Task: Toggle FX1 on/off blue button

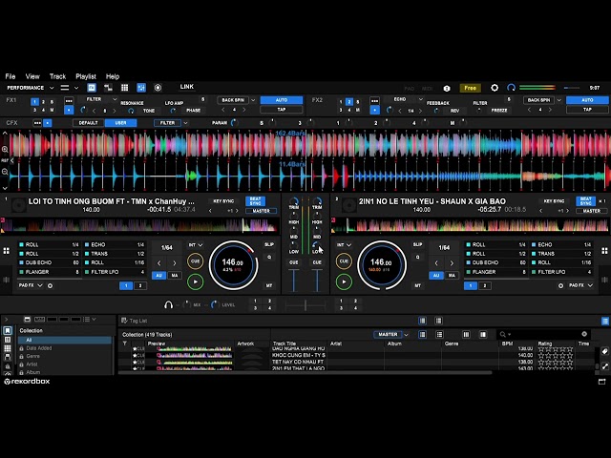Action: [x=69, y=111]
